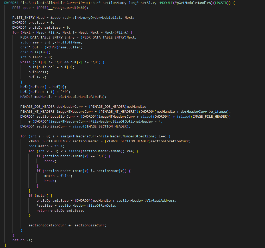Click the while keyword

[x=26, y=62]
